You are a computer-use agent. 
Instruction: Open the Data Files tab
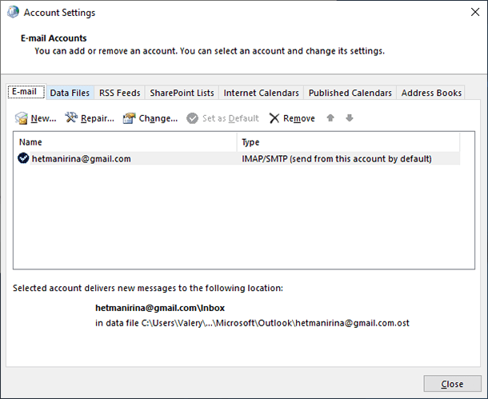click(70, 93)
